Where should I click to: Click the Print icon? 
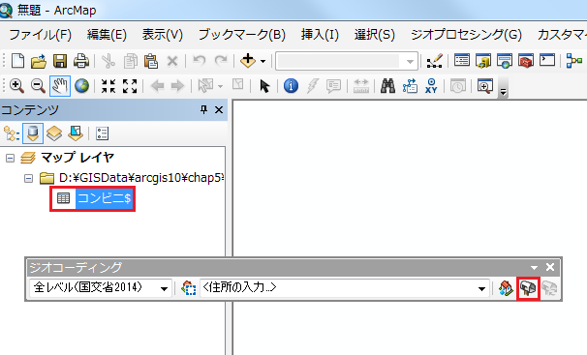pyautogui.click(x=81, y=61)
